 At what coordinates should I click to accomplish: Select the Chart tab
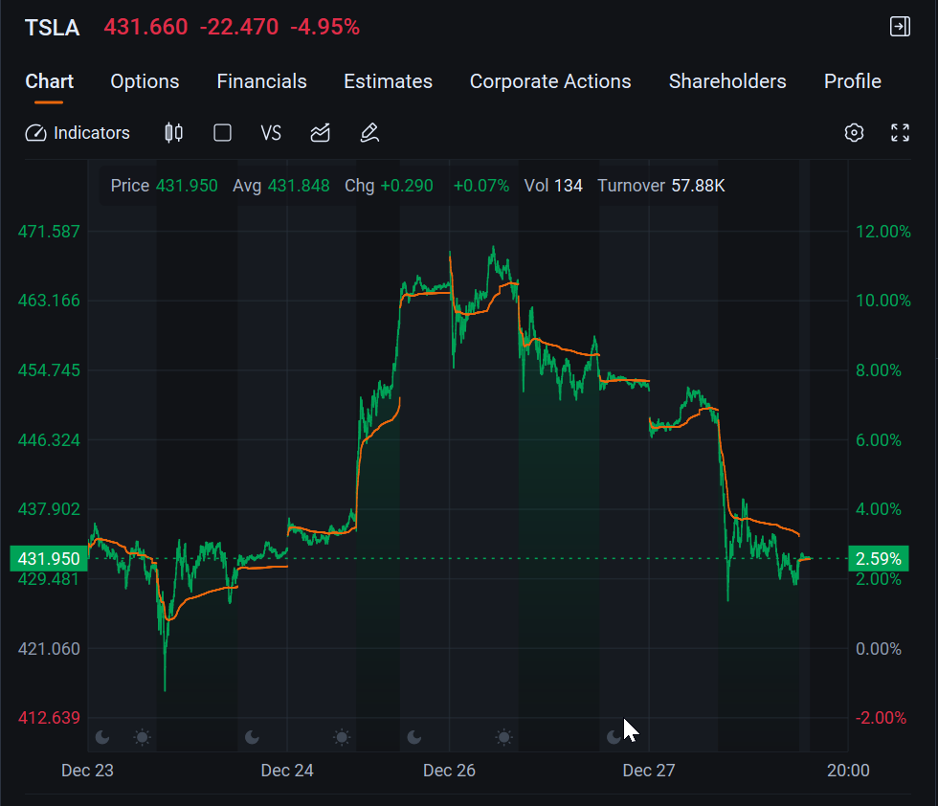pos(49,81)
